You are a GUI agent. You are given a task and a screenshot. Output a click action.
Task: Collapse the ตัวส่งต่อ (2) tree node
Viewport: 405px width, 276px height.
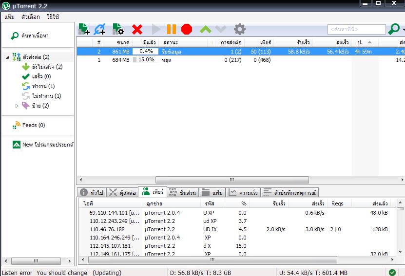coord(7,57)
